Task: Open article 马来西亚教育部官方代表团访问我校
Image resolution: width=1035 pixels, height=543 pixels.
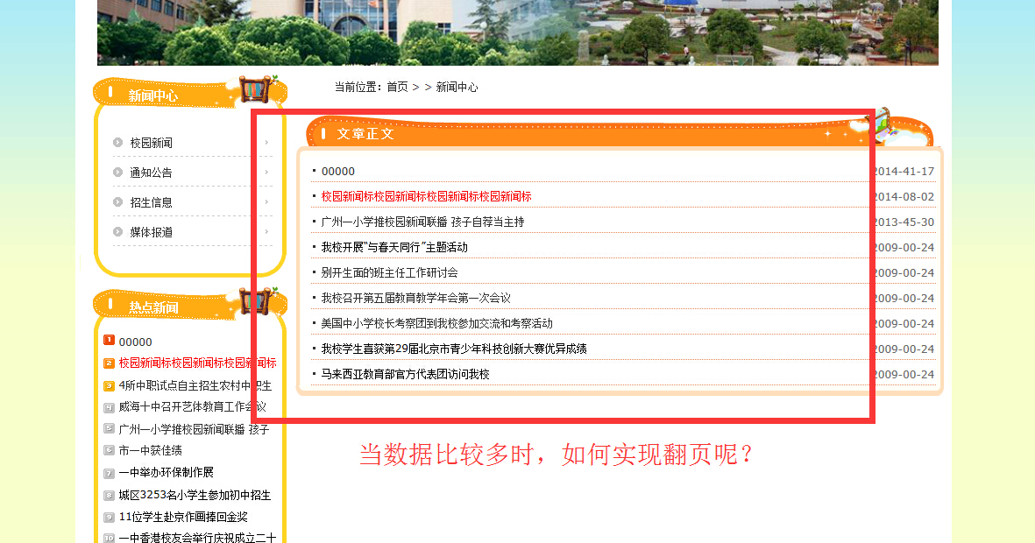Action: [405, 374]
